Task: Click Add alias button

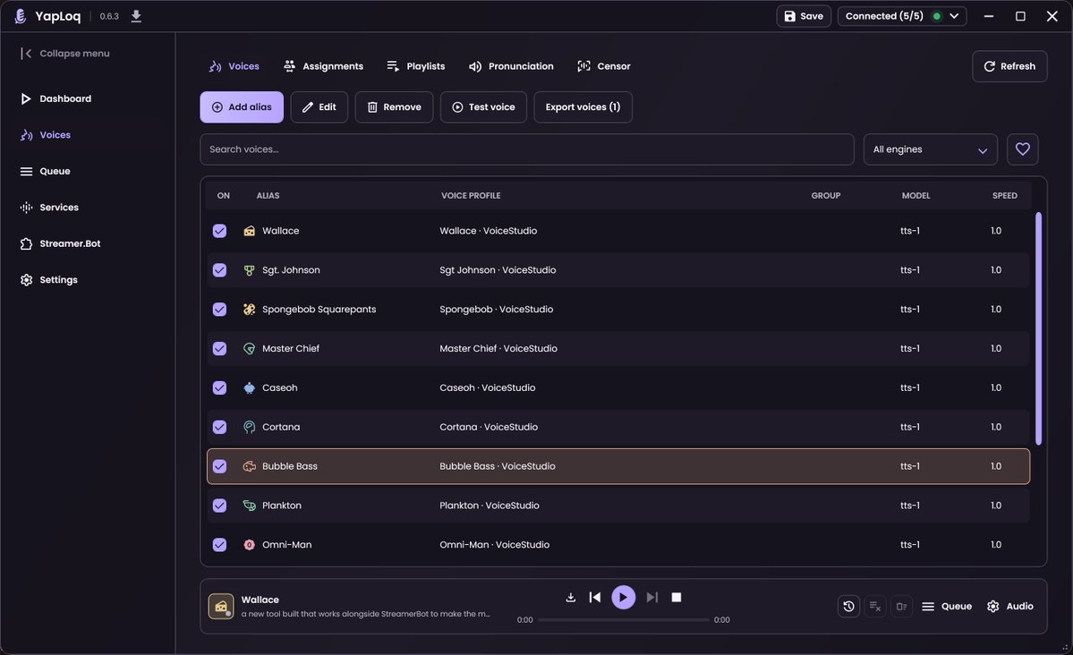Action: [242, 106]
